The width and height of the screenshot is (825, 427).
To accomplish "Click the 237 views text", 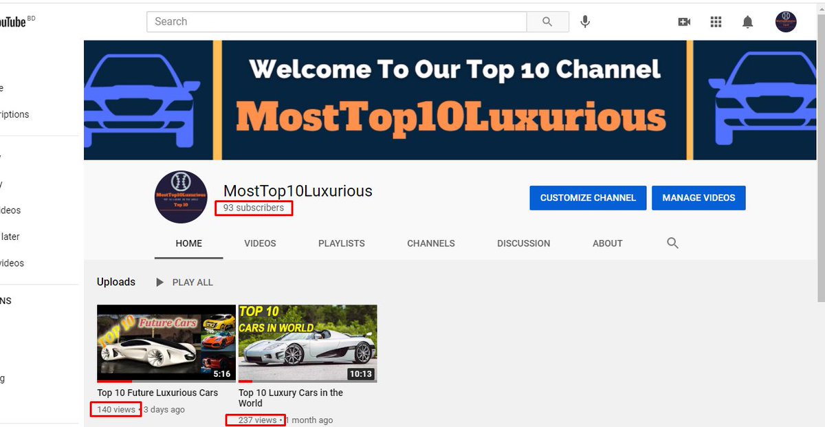I will [x=258, y=420].
